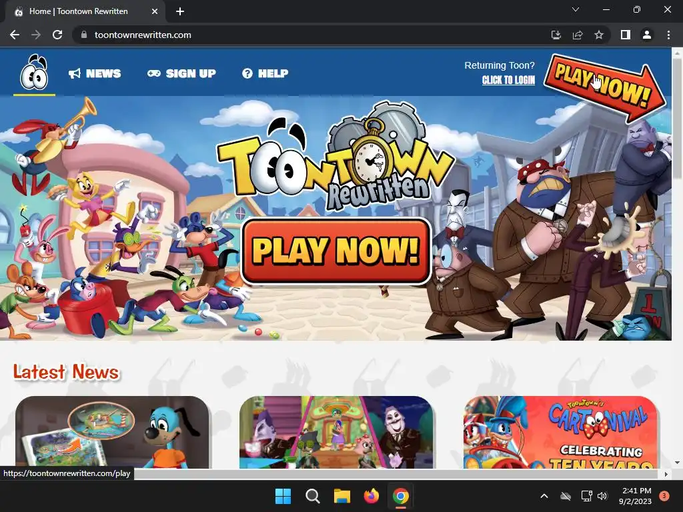Image resolution: width=683 pixels, height=512 pixels.
Task: Open the Cartoonival news card
Action: pyautogui.click(x=560, y=432)
